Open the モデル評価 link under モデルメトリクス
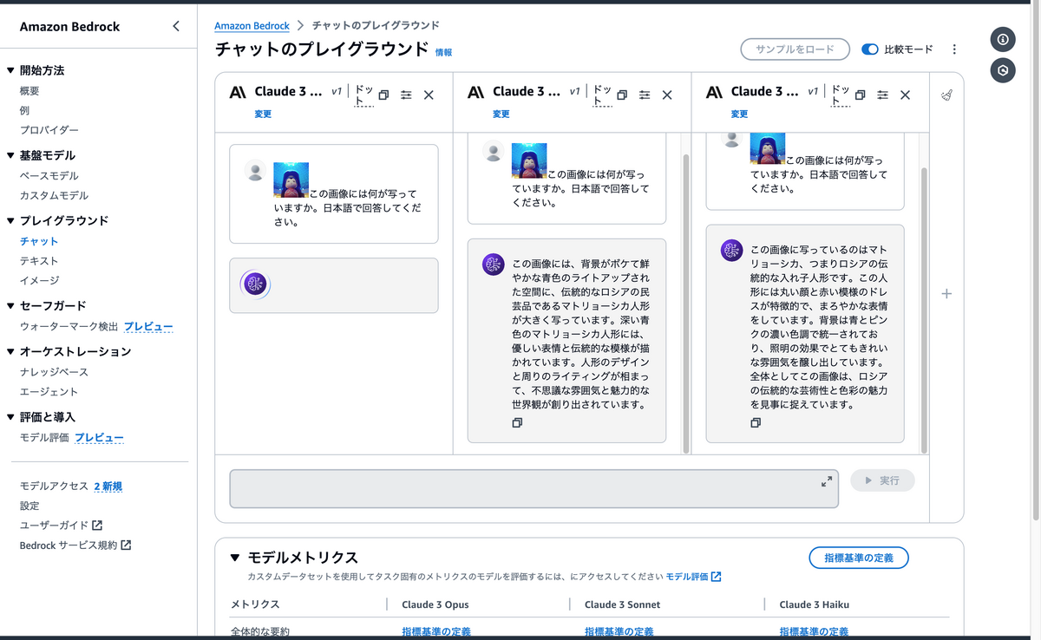 (693, 577)
